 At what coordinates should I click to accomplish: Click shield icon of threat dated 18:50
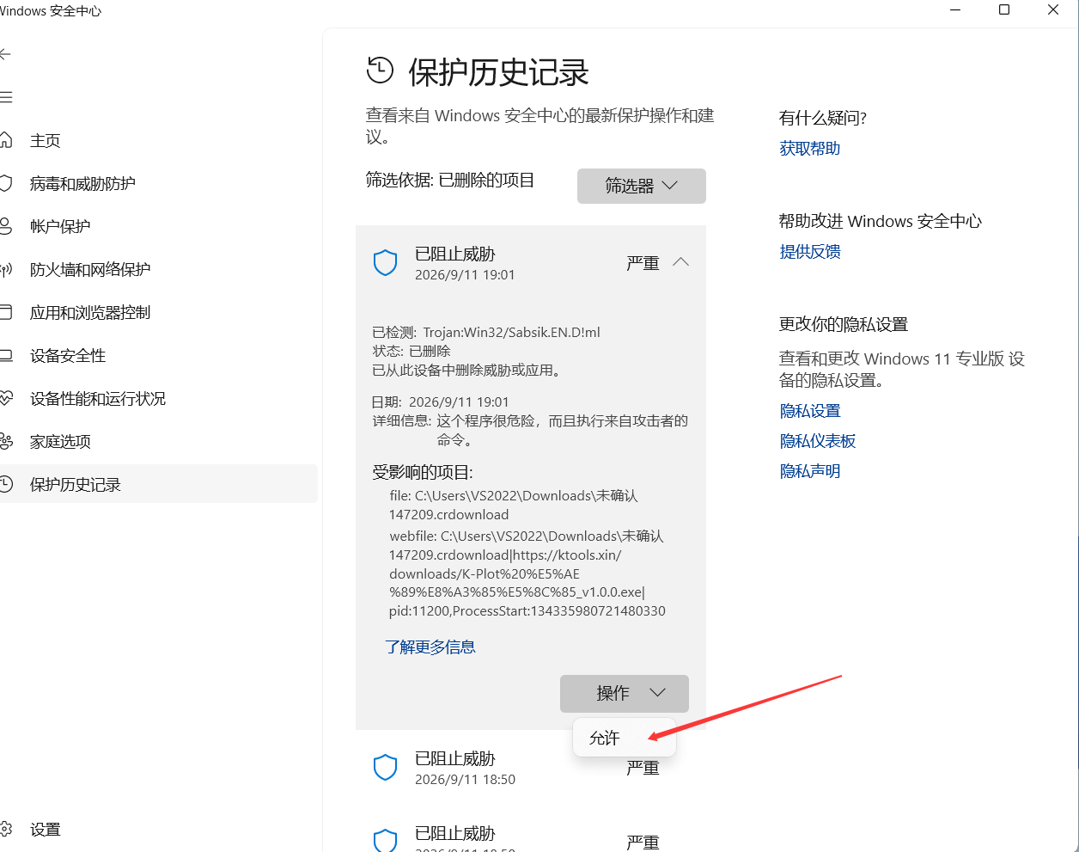coord(386,768)
